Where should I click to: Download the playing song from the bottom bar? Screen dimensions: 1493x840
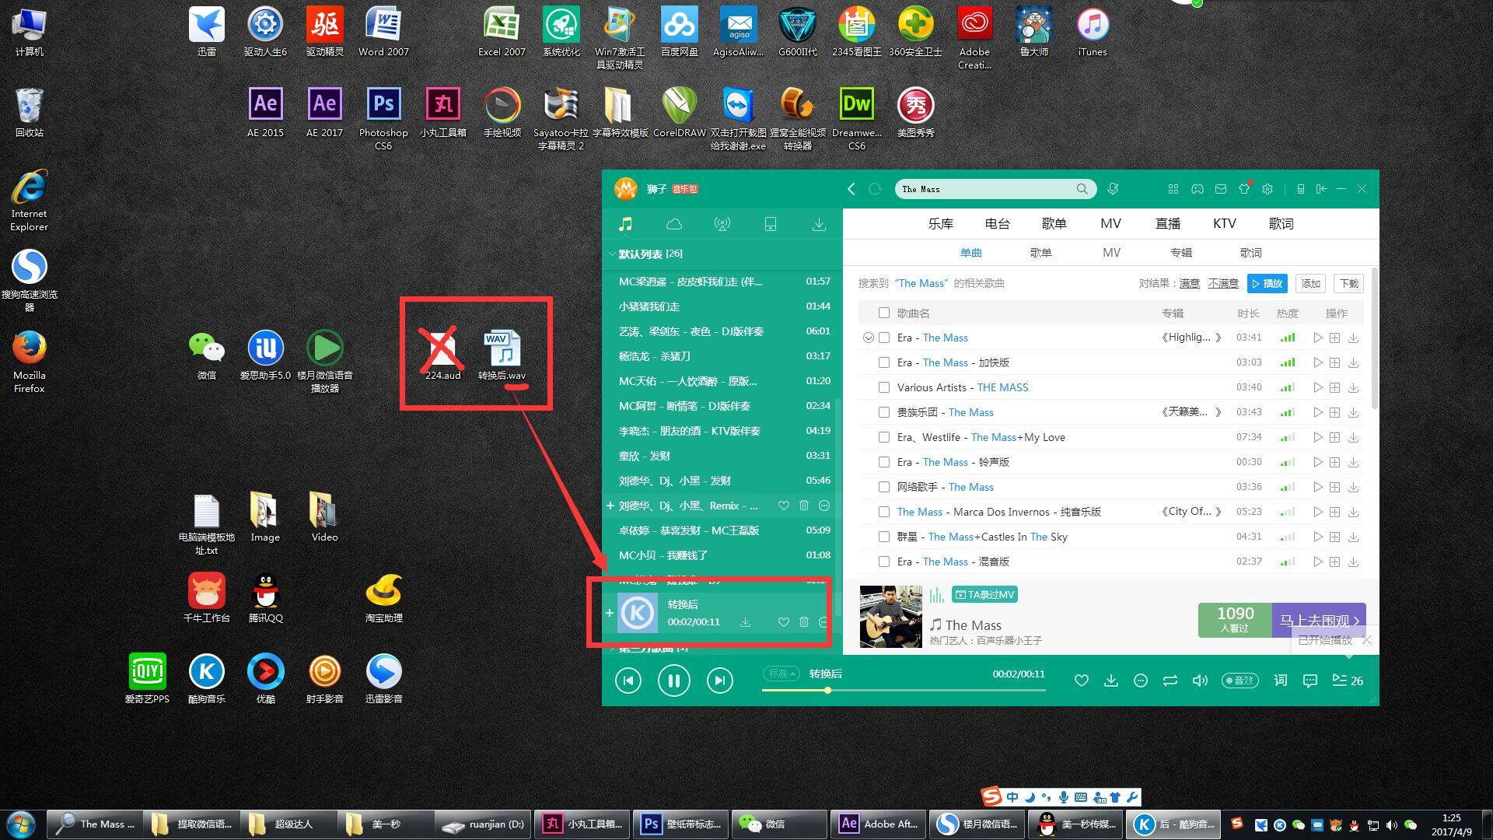coord(1111,681)
